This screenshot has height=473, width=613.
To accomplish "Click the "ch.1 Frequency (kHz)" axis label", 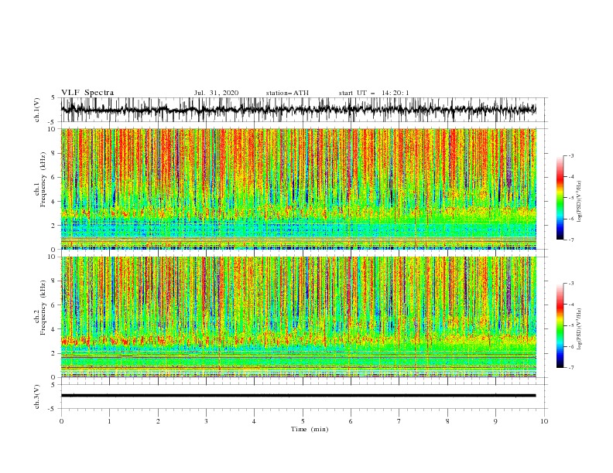I will 41,189.
